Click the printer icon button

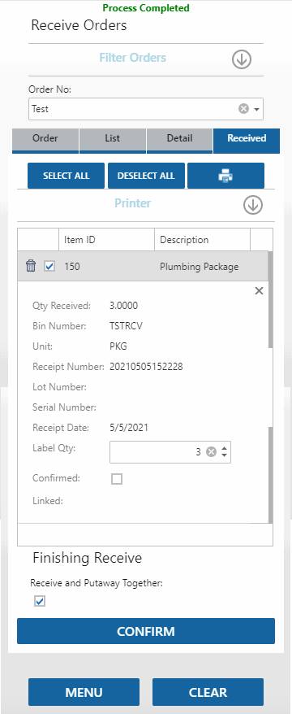(x=225, y=176)
